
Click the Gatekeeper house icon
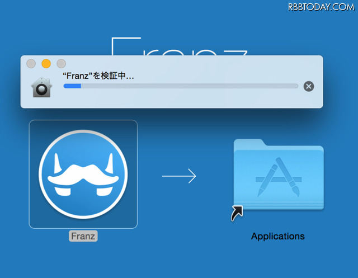click(x=41, y=87)
